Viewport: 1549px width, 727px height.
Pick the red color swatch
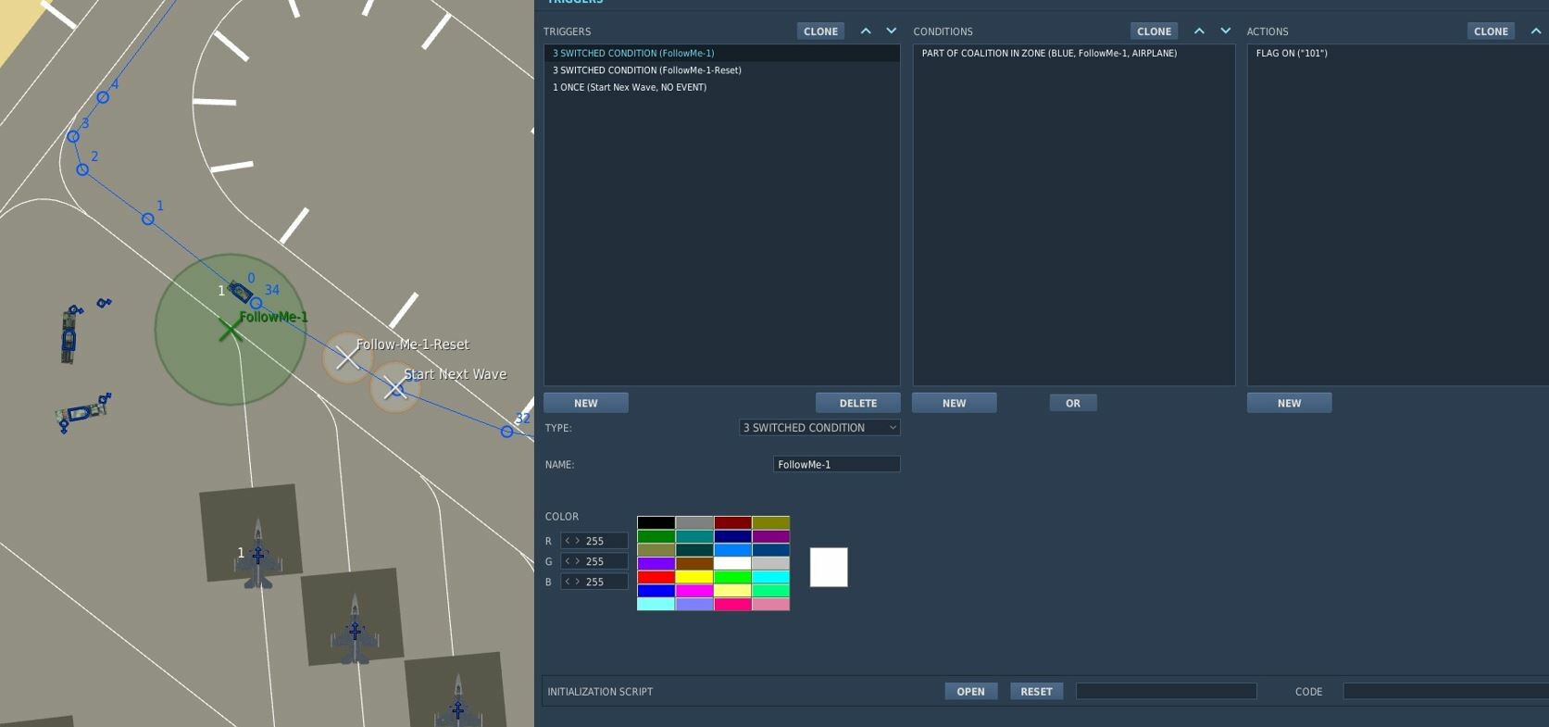656,577
